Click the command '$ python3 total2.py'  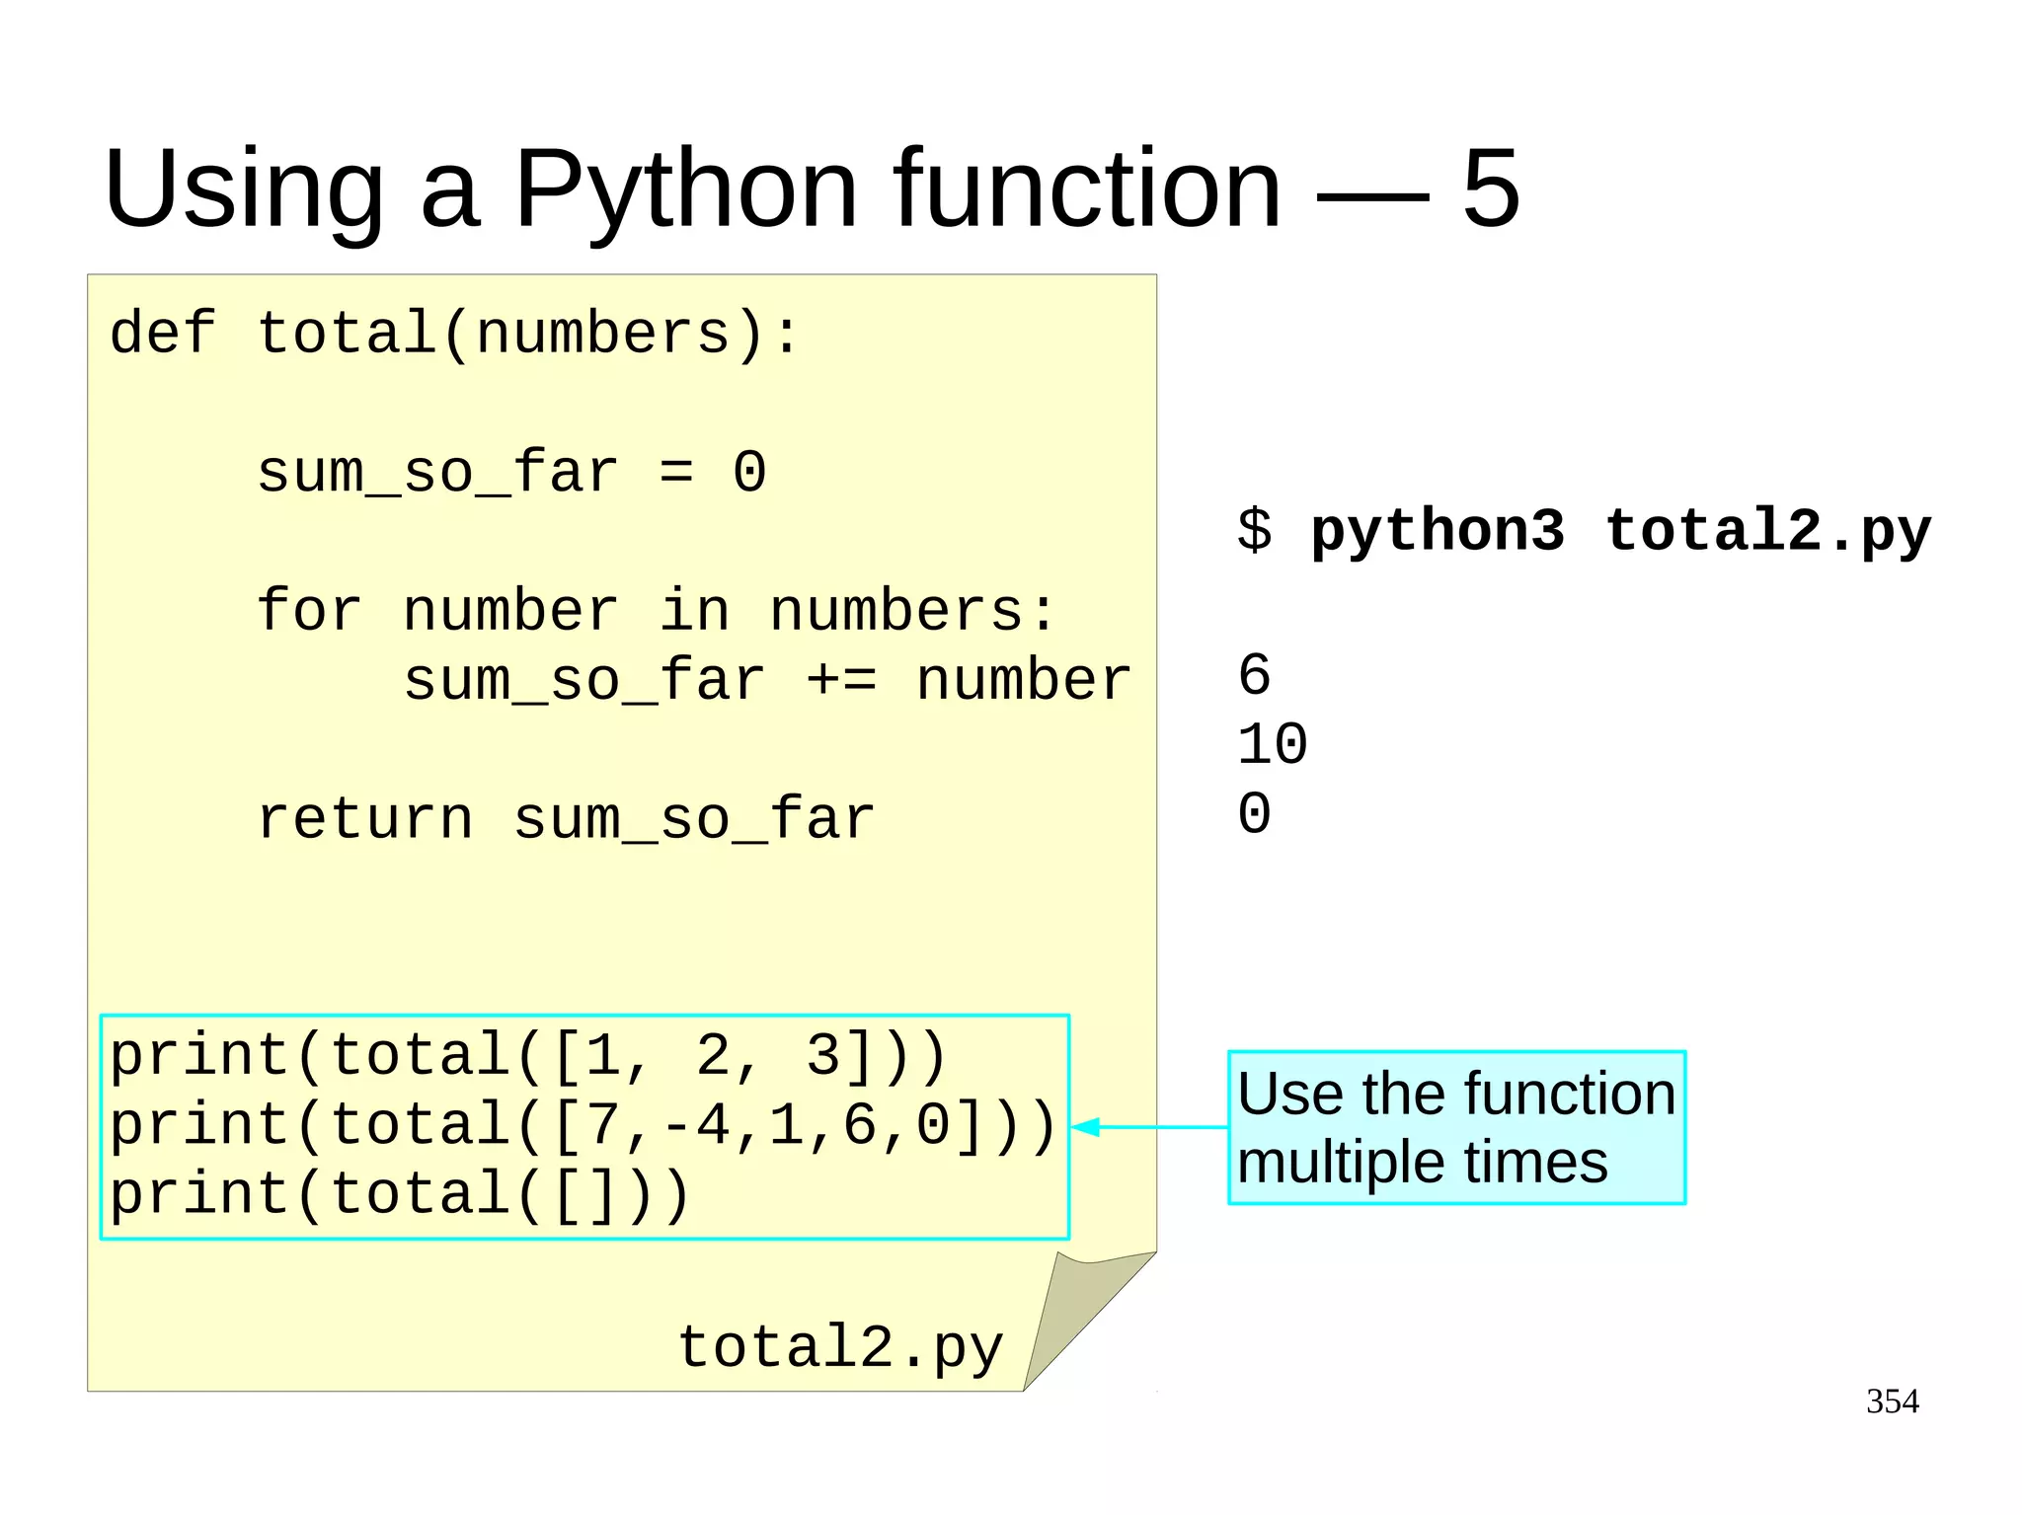coord(1584,533)
